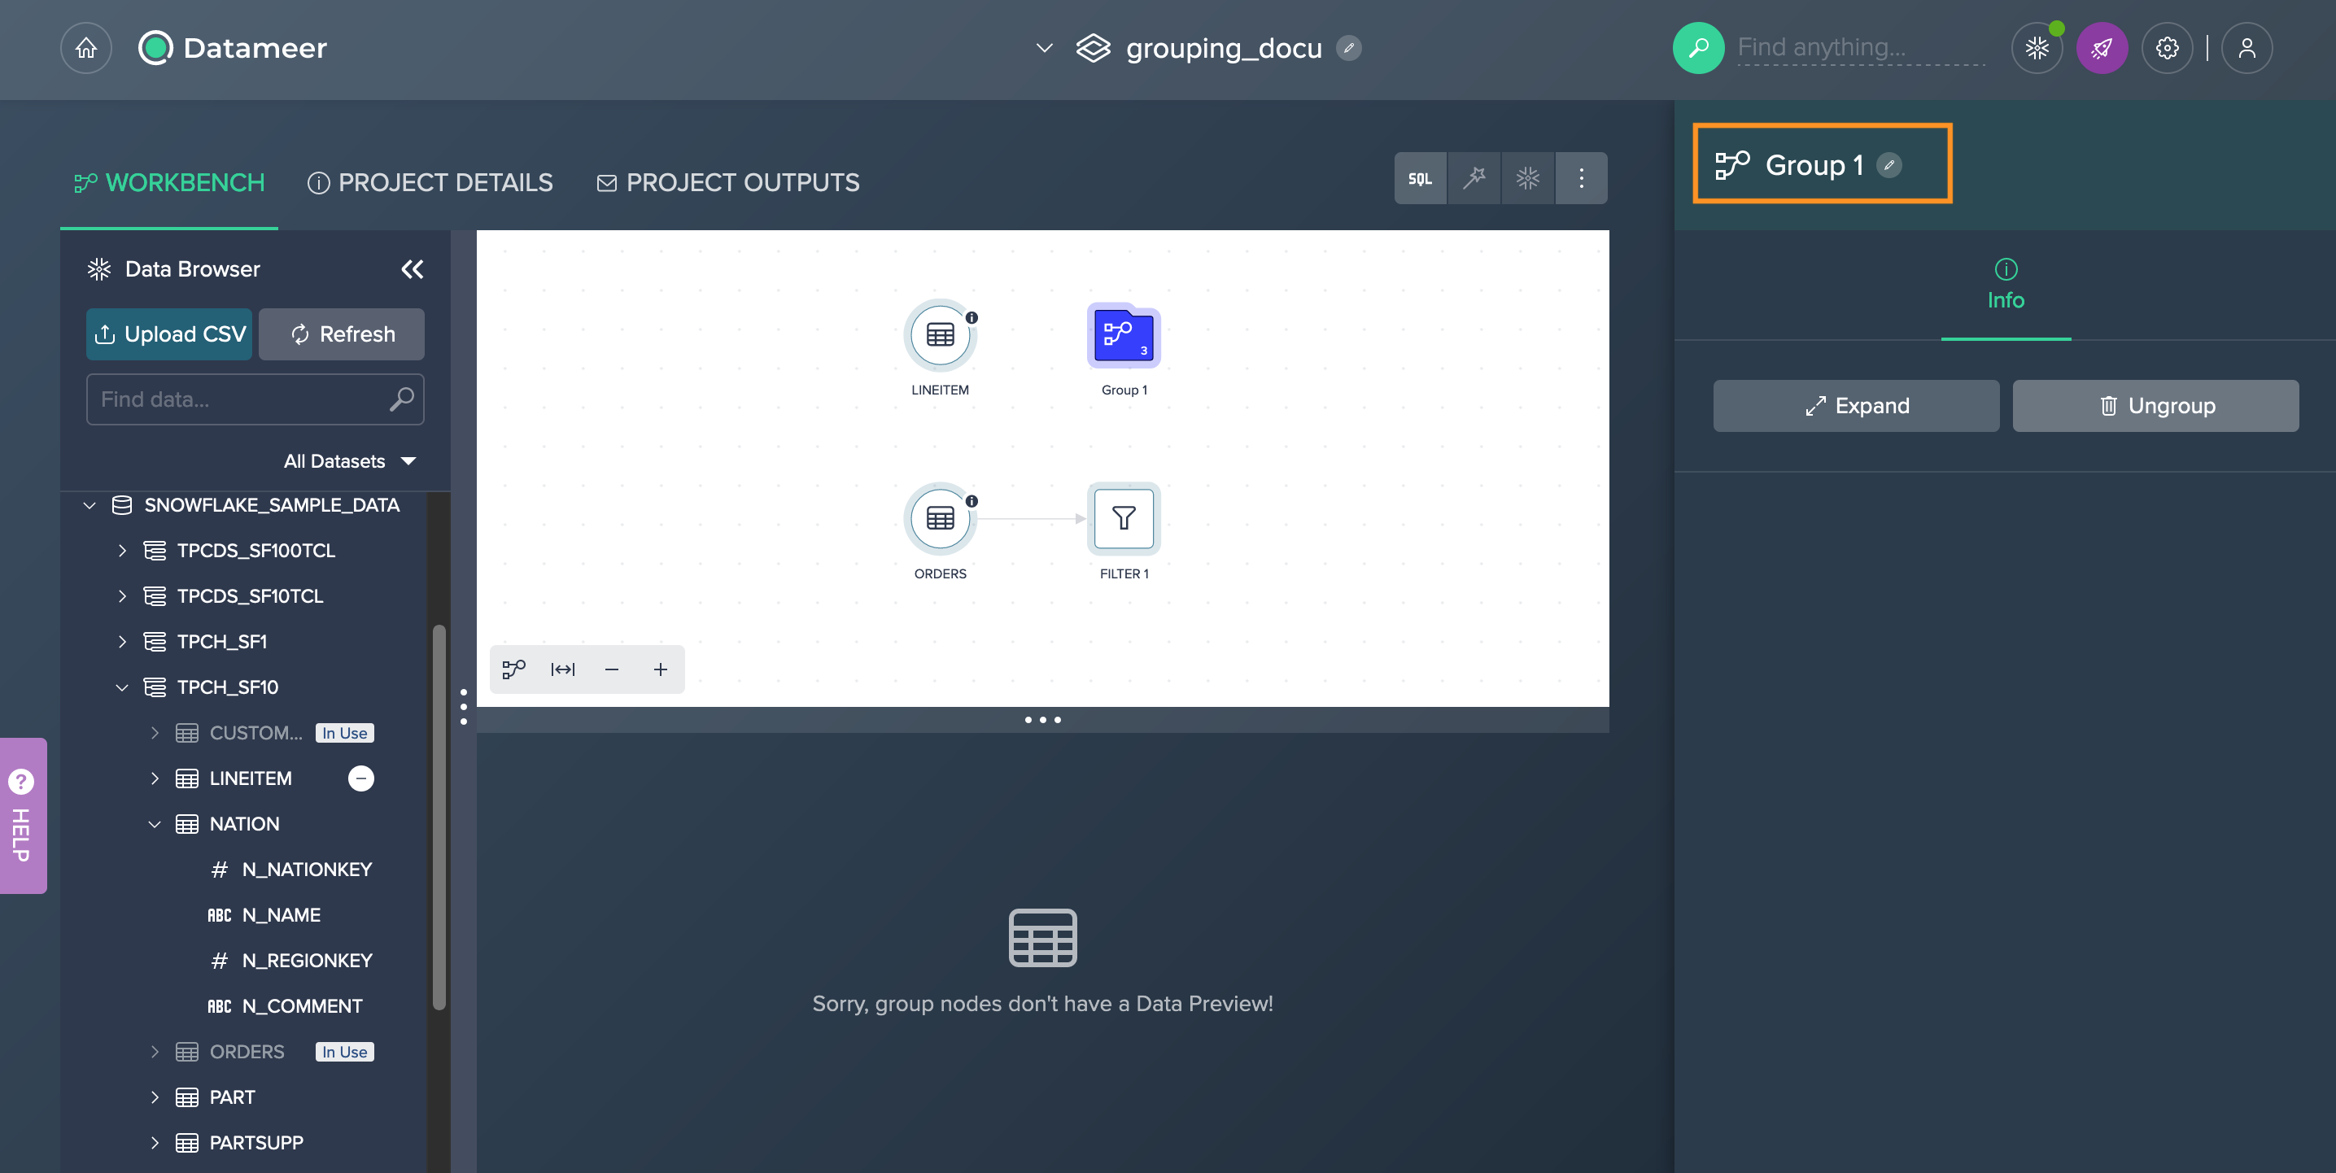Edit the Group 1 name pencil
The image size is (2336, 1173).
(x=1889, y=165)
